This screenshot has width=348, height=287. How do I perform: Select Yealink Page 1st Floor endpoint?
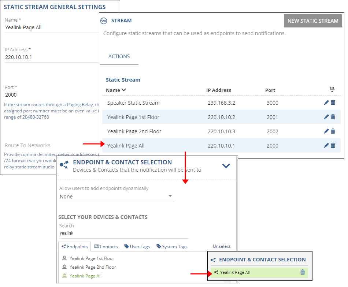92,258
